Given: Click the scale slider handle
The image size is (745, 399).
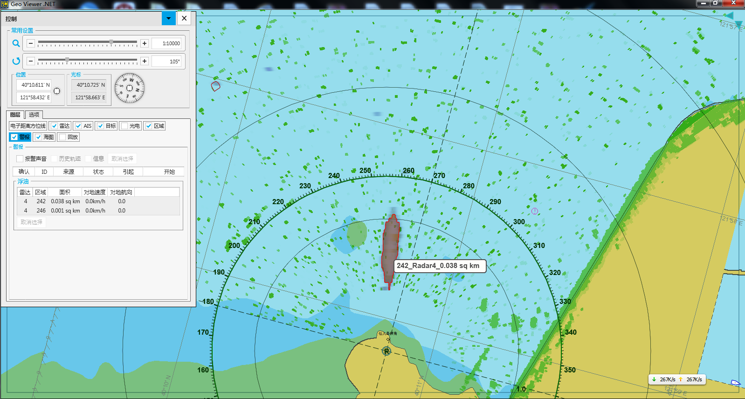Looking at the screenshot, I should [111, 42].
